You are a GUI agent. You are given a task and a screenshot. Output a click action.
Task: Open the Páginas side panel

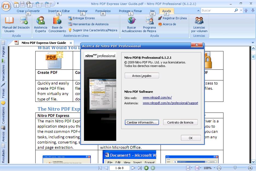[3, 49]
